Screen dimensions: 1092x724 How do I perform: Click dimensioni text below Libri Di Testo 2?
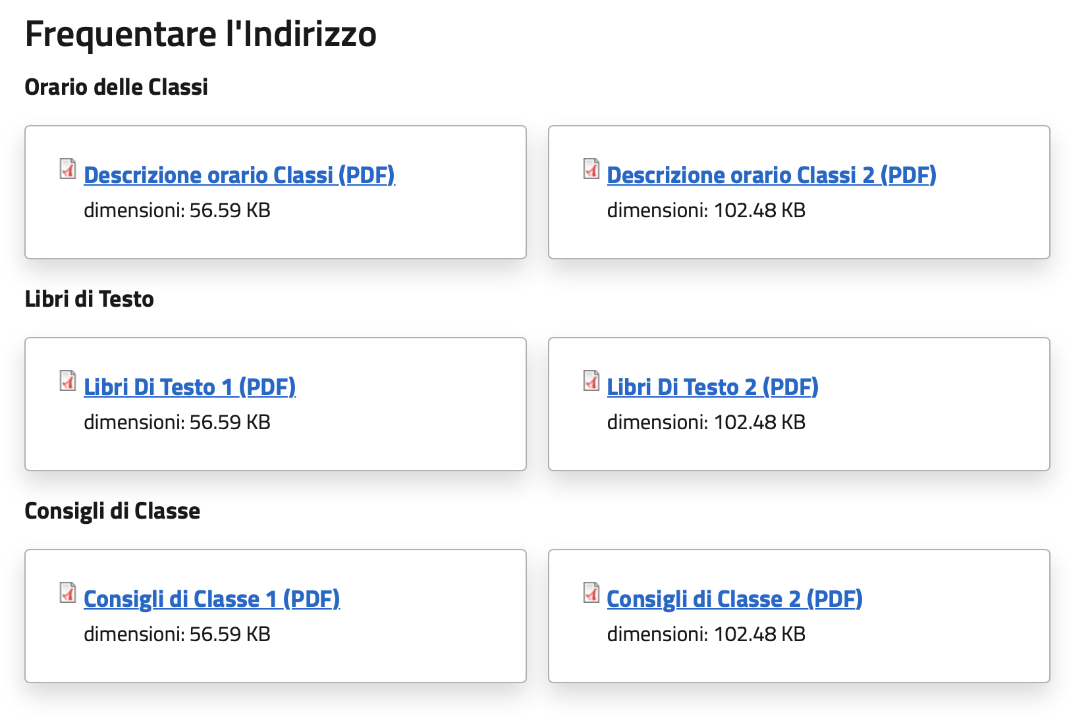tap(706, 423)
